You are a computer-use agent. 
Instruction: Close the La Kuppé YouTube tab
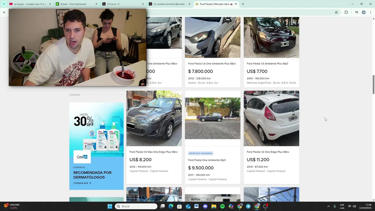coord(50,4)
